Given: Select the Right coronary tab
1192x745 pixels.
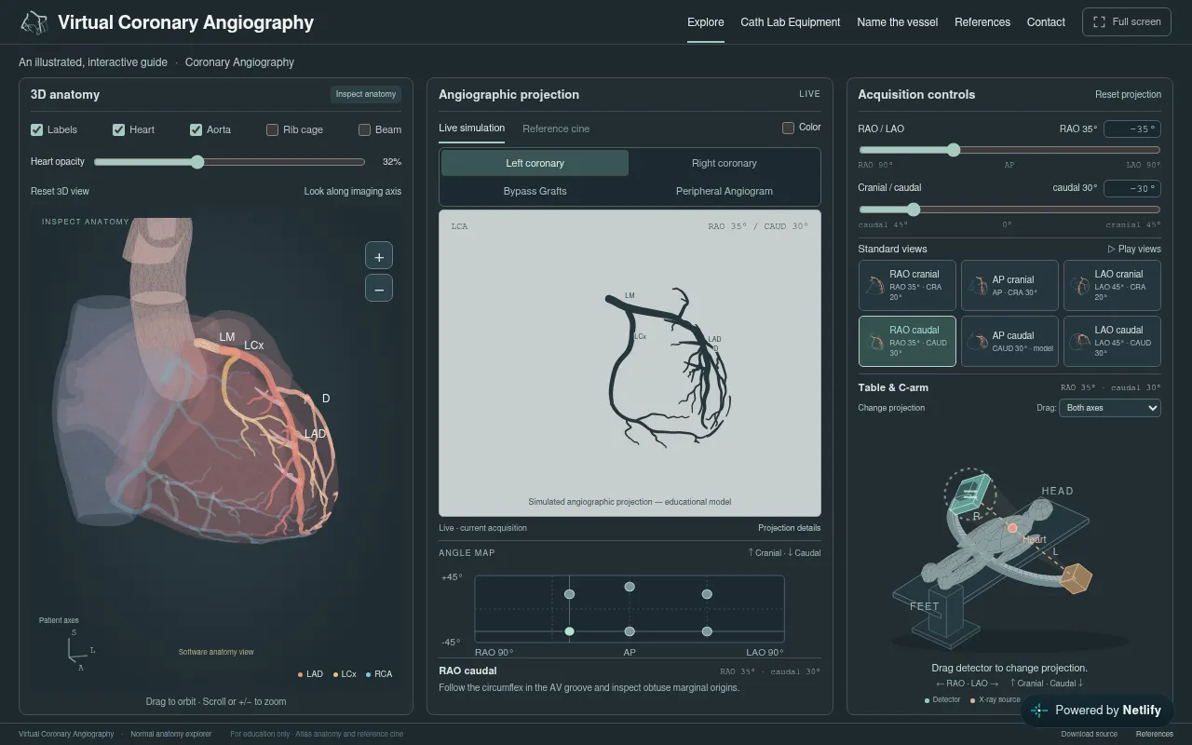Looking at the screenshot, I should pyautogui.click(x=725, y=163).
